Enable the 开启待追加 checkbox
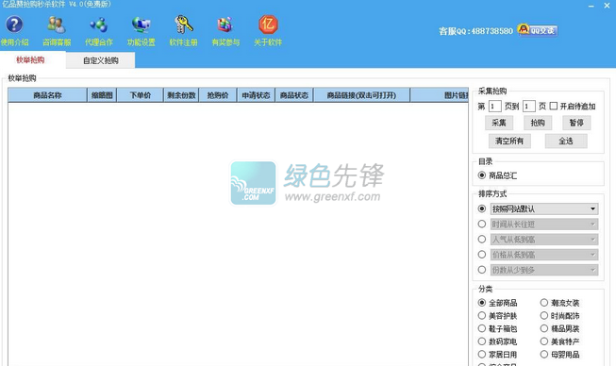616x366 pixels. [x=554, y=106]
